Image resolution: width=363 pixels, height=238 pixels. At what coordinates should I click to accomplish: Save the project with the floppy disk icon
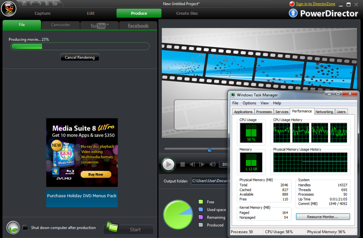click(x=24, y=3)
